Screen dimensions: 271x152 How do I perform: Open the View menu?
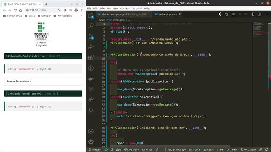click(x=115, y=8)
